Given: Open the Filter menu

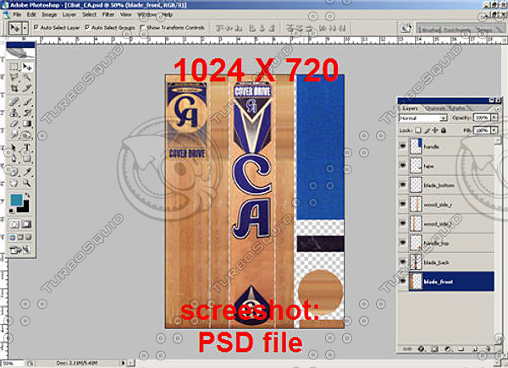Looking at the screenshot, I should point(108,14).
